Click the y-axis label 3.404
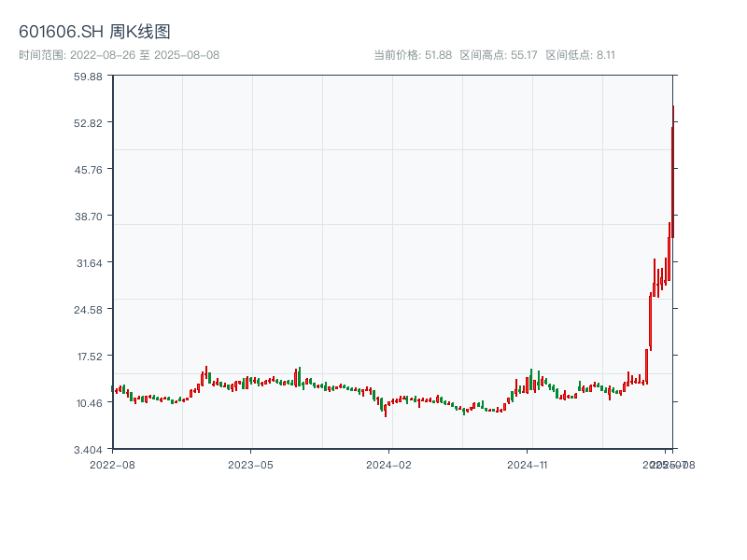Image resolution: width=747 pixels, height=560 pixels. point(88,450)
